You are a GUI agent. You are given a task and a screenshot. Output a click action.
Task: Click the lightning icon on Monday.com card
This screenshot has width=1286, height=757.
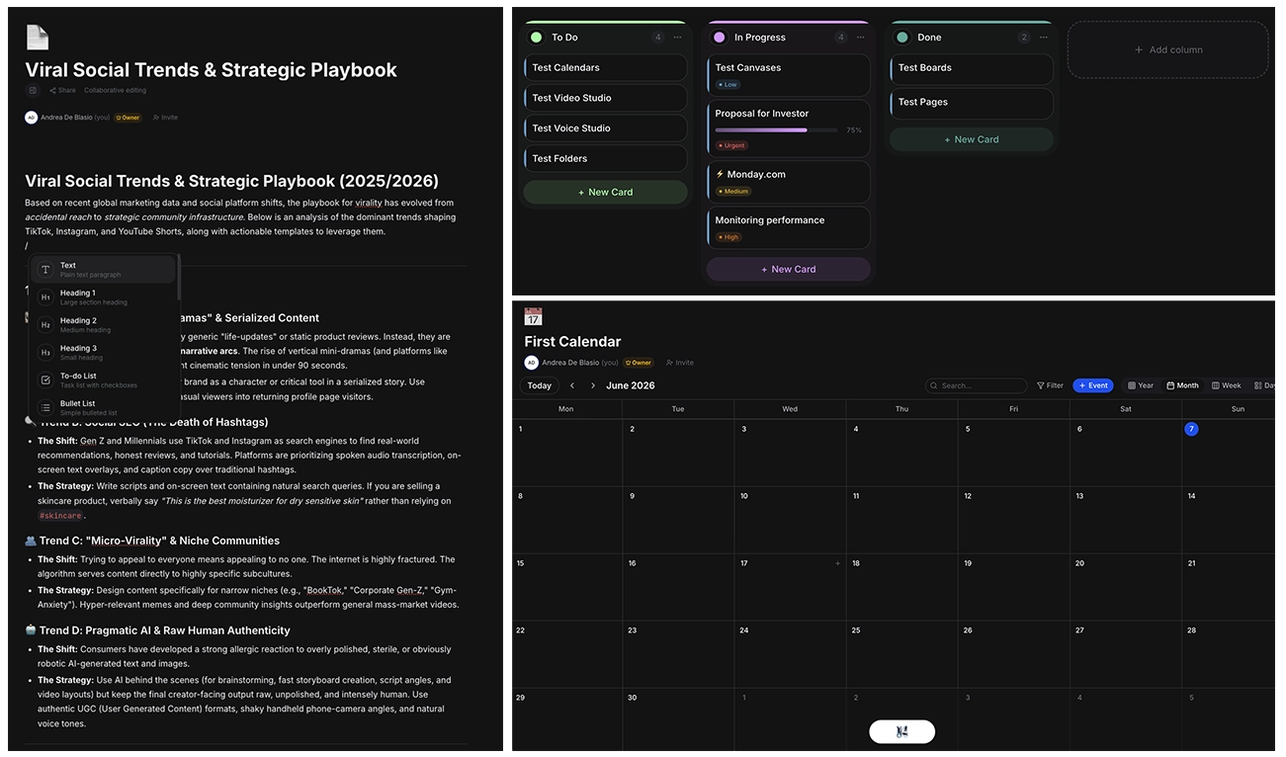click(720, 174)
